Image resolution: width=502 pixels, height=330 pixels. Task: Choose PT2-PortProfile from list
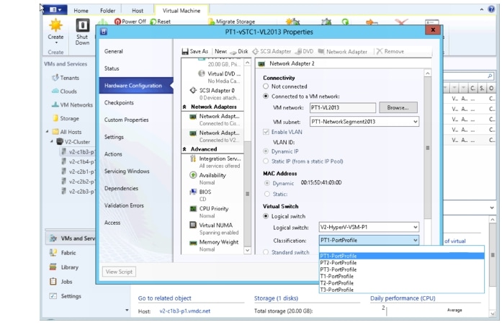tap(339, 263)
